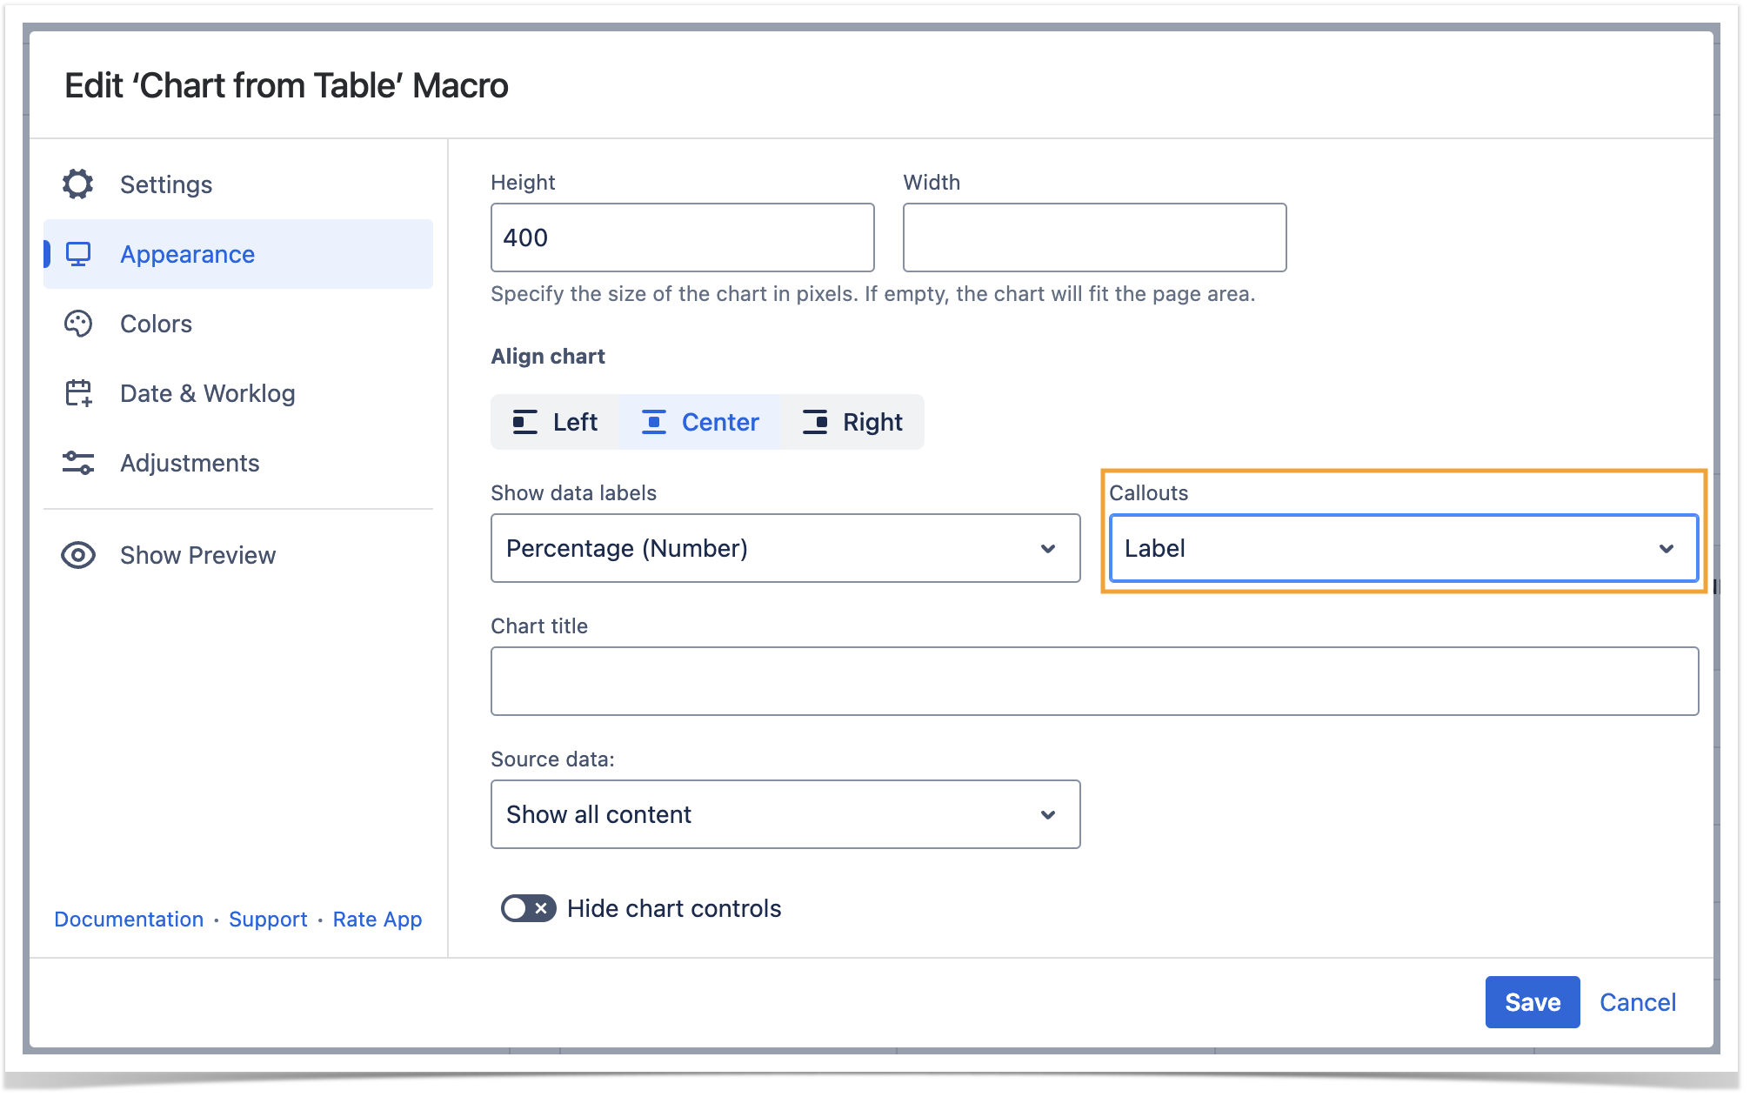
Task: Click the Adjustments sliders icon
Action: [x=78, y=463]
